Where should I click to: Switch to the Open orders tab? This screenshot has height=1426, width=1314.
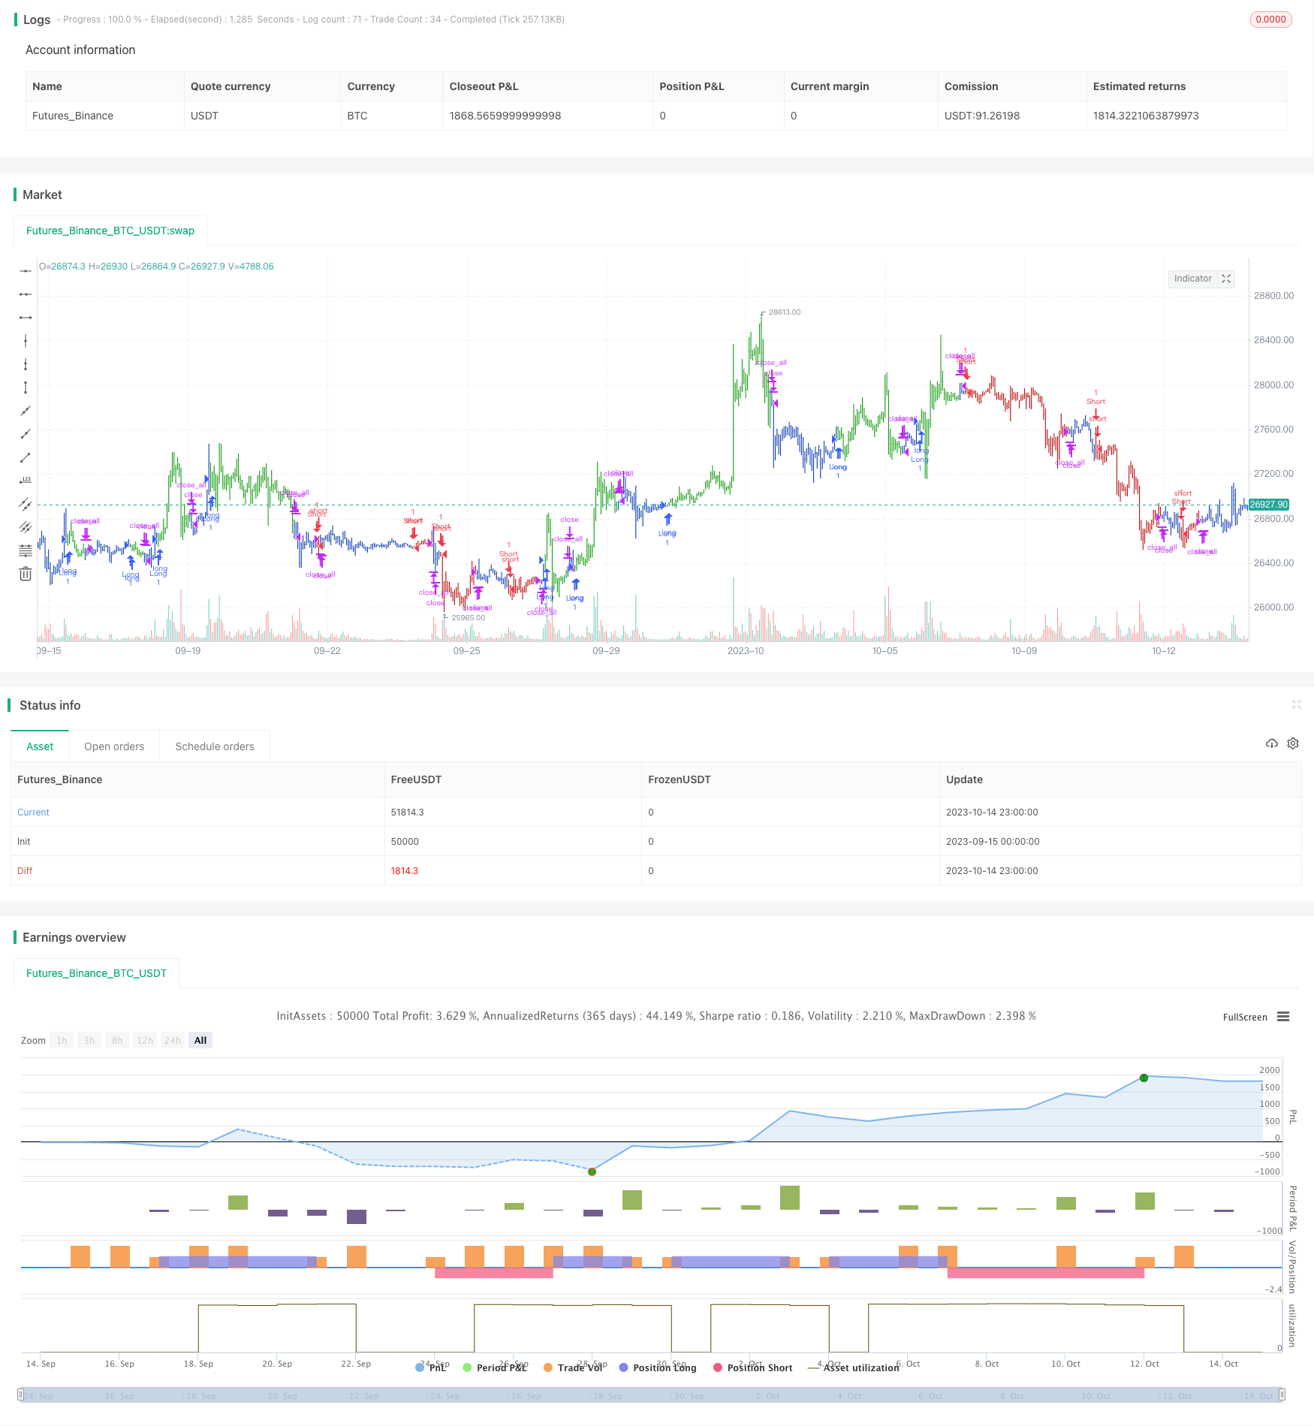(114, 746)
